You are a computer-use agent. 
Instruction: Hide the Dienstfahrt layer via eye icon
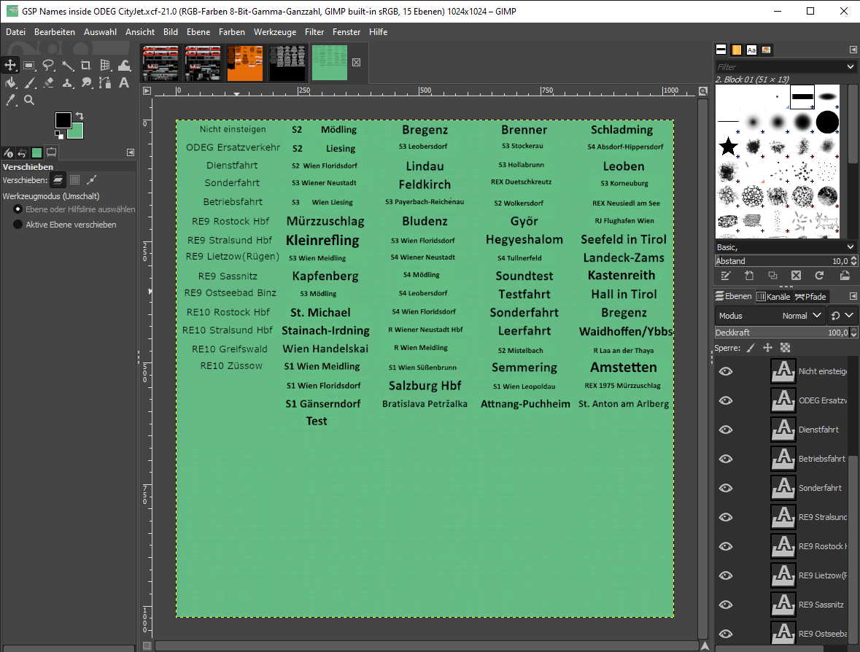[725, 430]
